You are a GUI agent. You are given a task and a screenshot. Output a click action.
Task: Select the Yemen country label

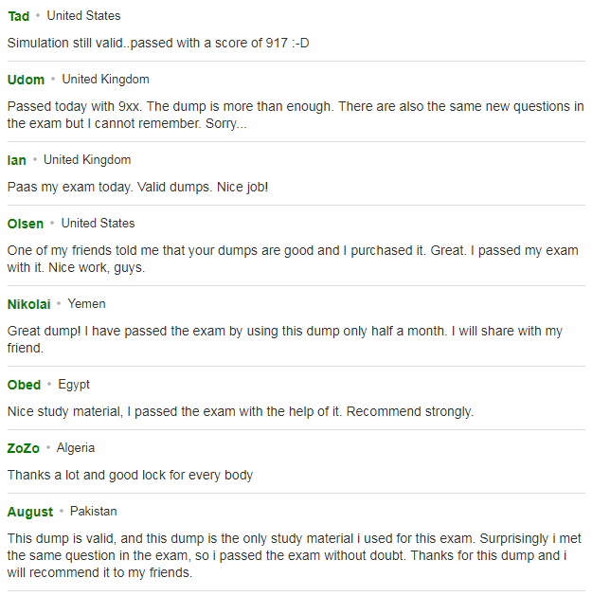click(86, 304)
